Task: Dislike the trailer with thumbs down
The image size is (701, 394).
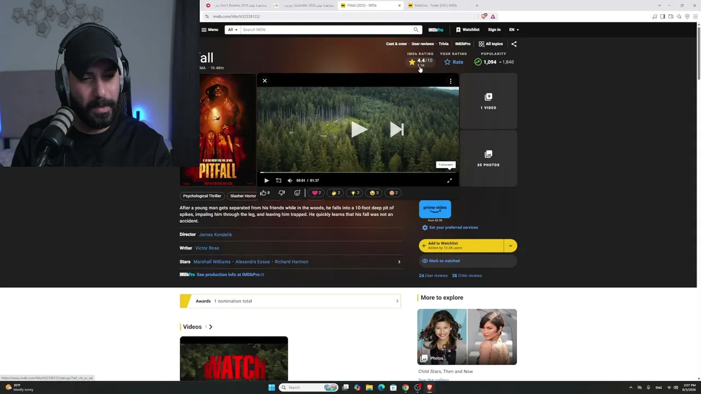Action: click(x=281, y=193)
